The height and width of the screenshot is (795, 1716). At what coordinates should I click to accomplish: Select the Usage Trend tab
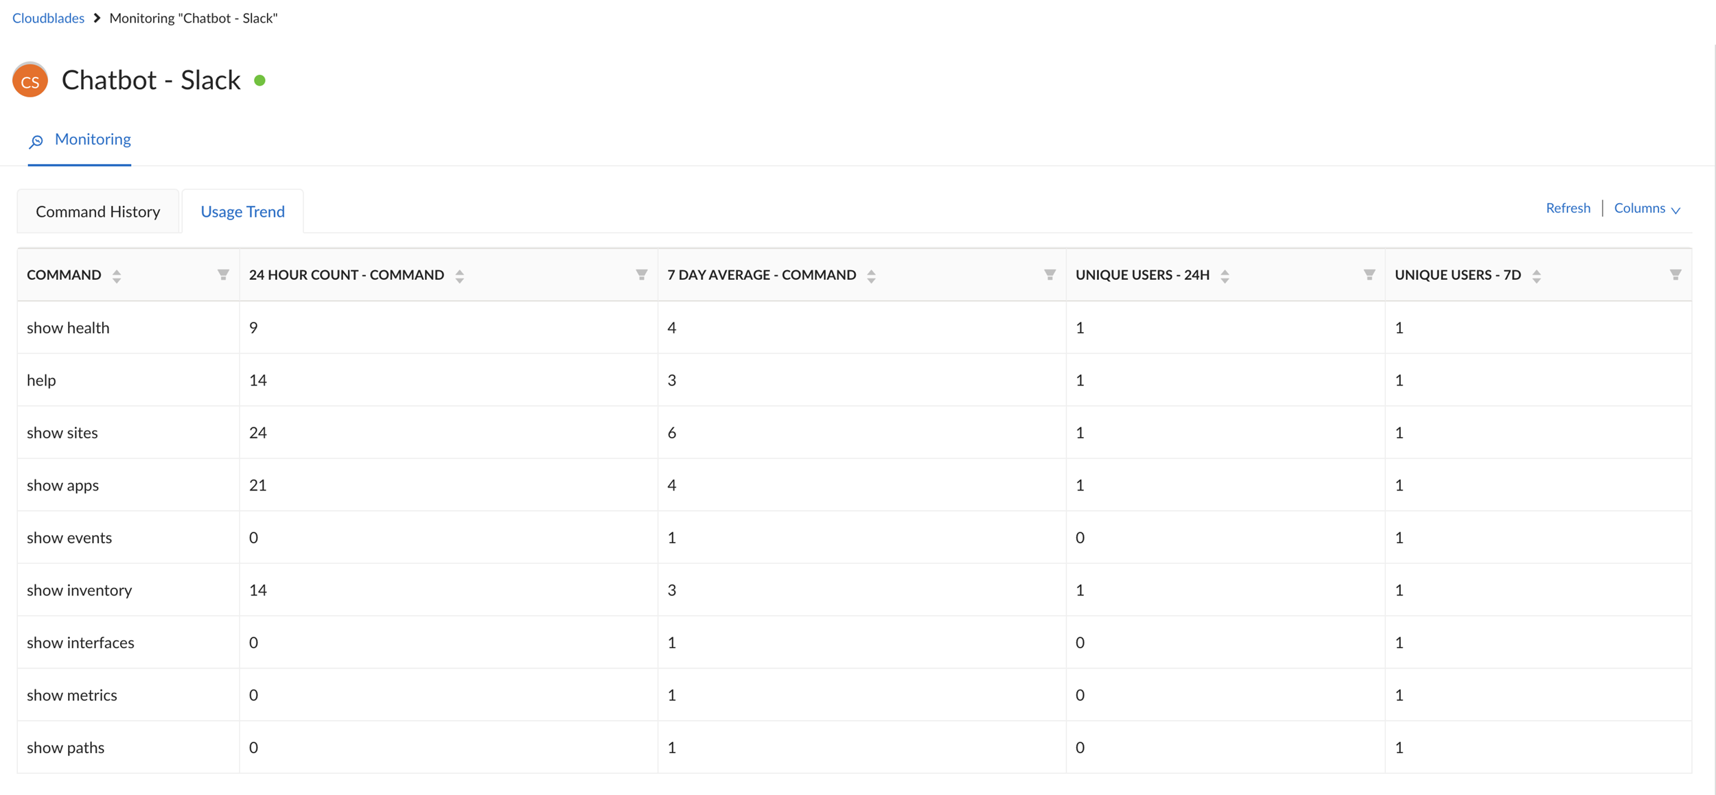click(x=242, y=211)
